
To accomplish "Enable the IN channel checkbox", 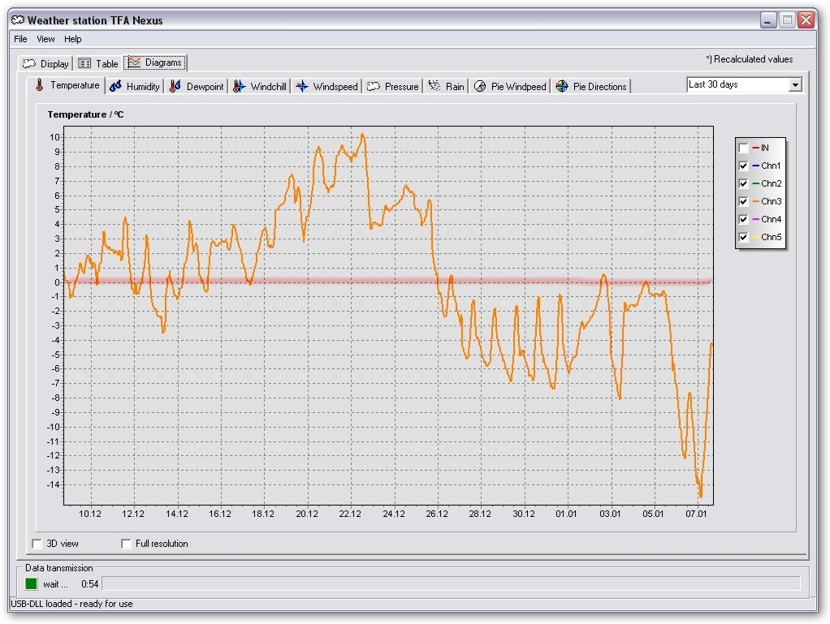I will pos(743,148).
